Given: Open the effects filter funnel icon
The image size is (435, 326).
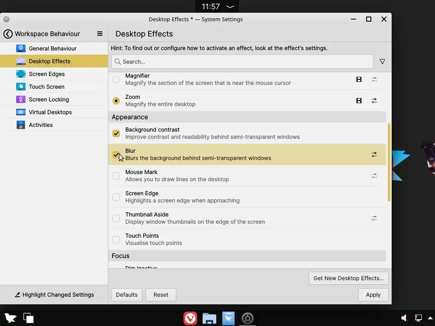Looking at the screenshot, I should pyautogui.click(x=382, y=62).
